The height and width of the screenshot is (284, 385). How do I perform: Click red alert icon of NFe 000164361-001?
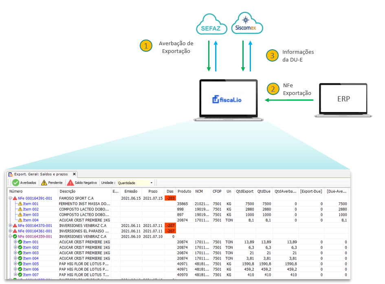pos(15,231)
